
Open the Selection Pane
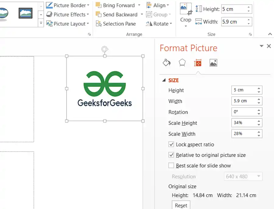(116, 23)
